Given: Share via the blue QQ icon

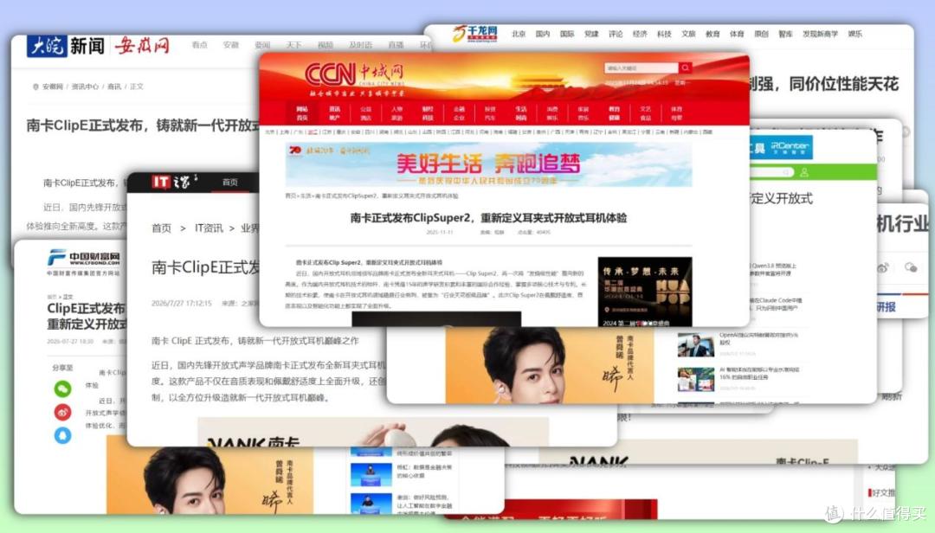Looking at the screenshot, I should coord(62,435).
